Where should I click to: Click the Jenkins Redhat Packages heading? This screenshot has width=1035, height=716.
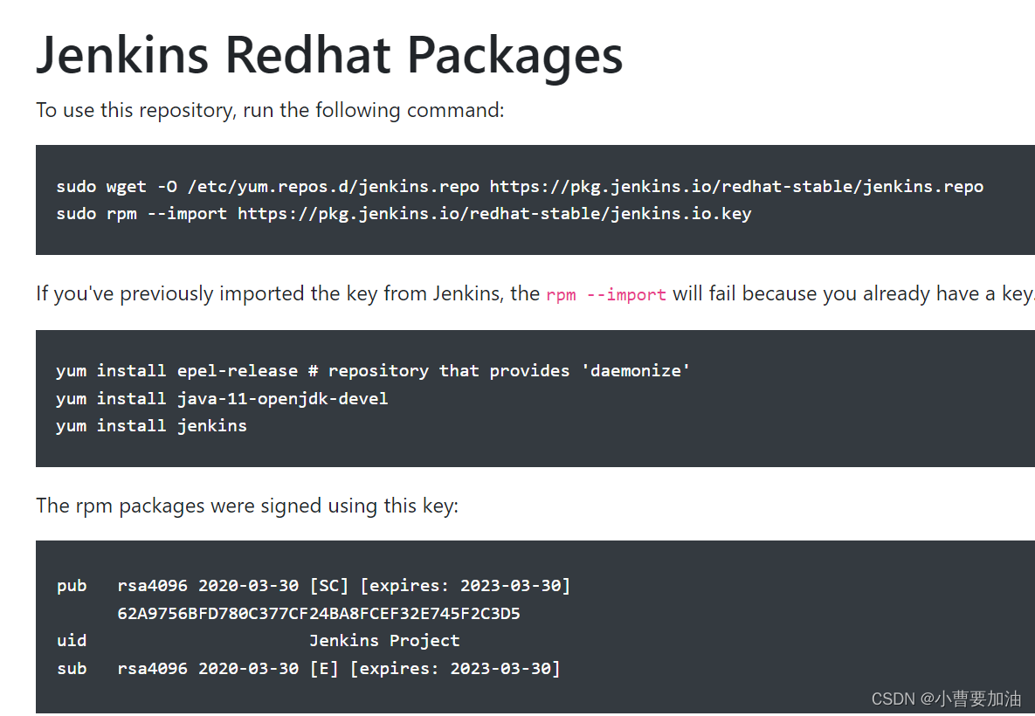point(329,55)
